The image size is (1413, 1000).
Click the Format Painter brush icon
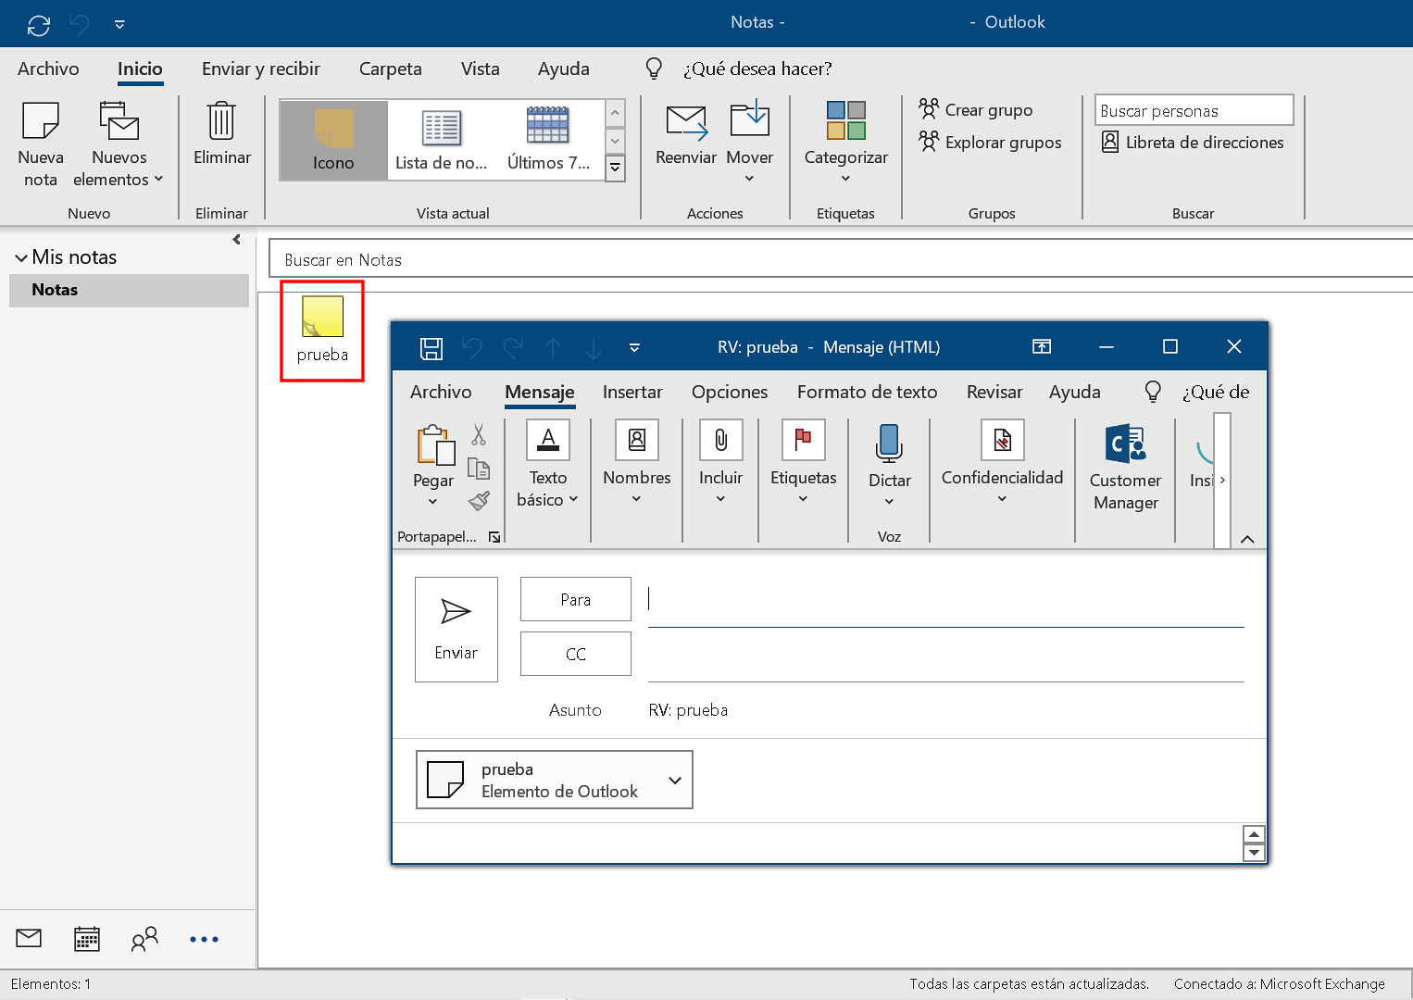tap(479, 501)
